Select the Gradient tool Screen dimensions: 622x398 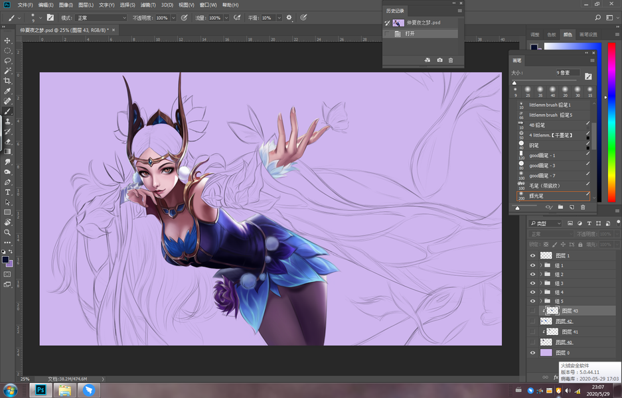(7, 151)
